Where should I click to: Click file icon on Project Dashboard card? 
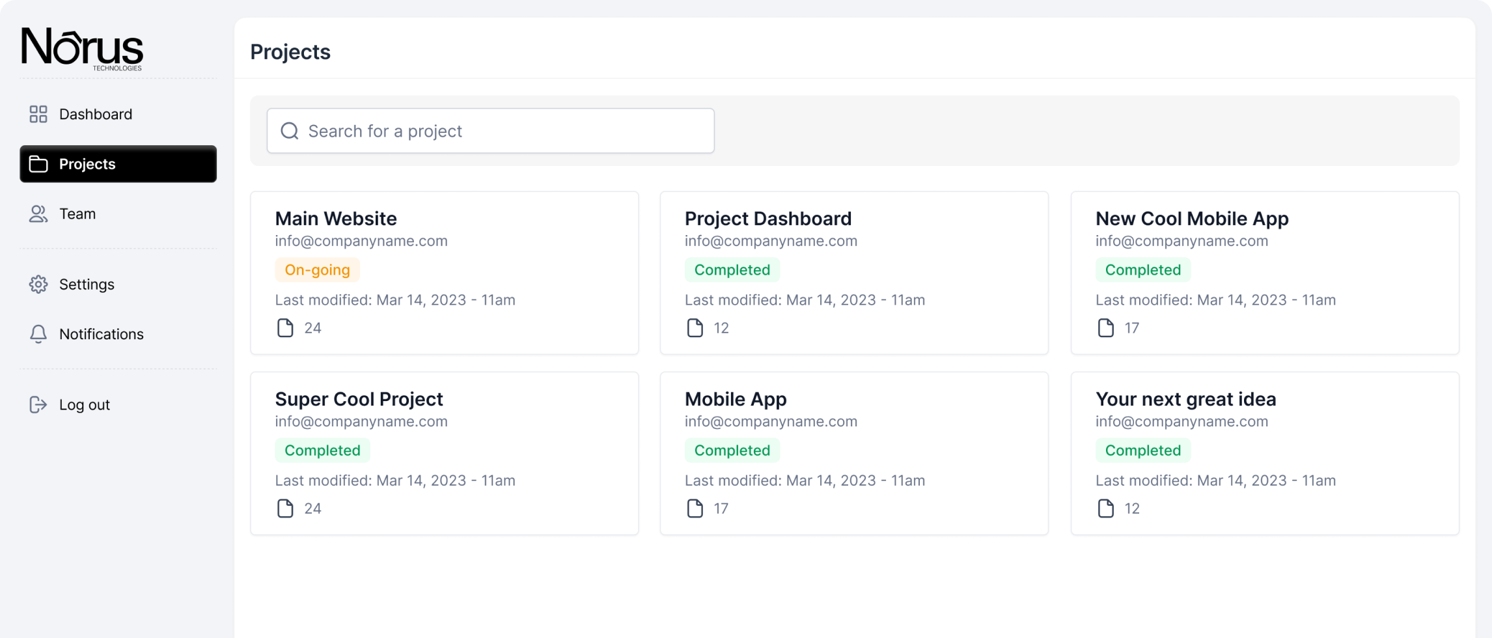(695, 328)
